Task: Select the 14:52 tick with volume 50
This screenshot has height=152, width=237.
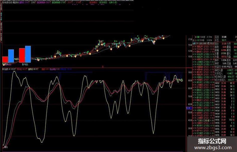Action: click(x=226, y=86)
